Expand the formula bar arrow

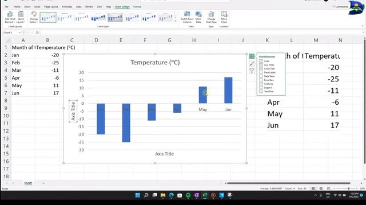click(364, 32)
